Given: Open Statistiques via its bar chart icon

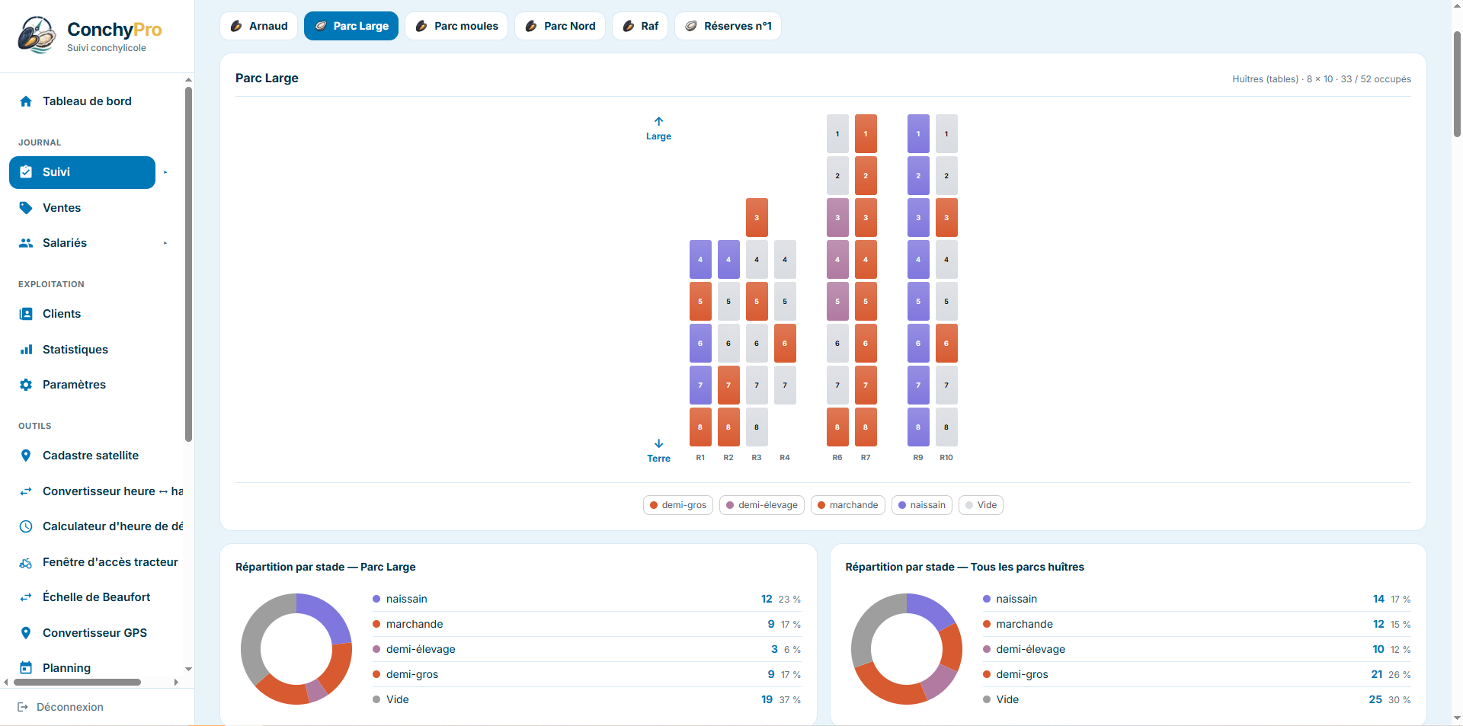Looking at the screenshot, I should coord(26,350).
